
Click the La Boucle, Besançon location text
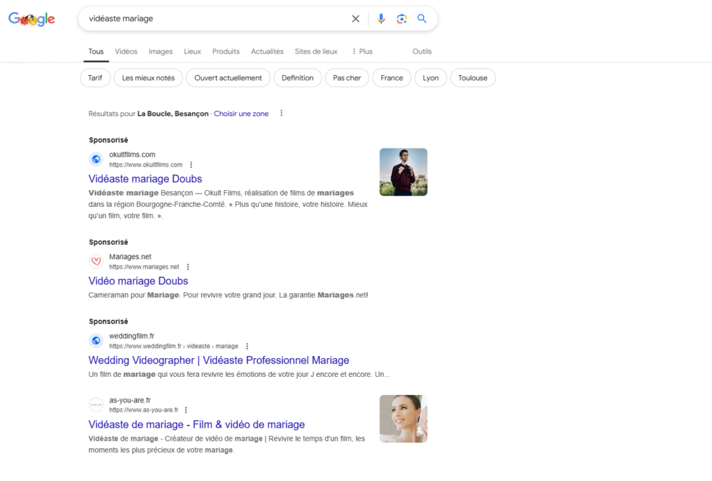tap(172, 114)
